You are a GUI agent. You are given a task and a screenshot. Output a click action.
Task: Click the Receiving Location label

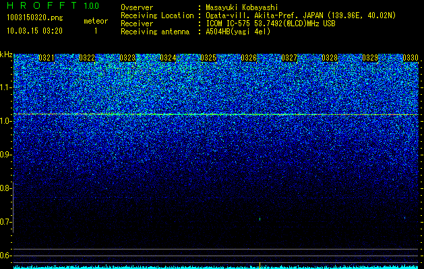[x=157, y=15]
